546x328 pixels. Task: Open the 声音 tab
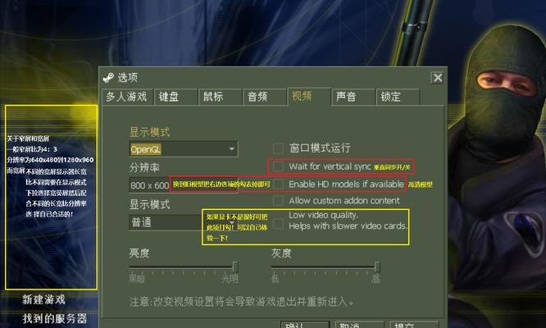pos(353,97)
